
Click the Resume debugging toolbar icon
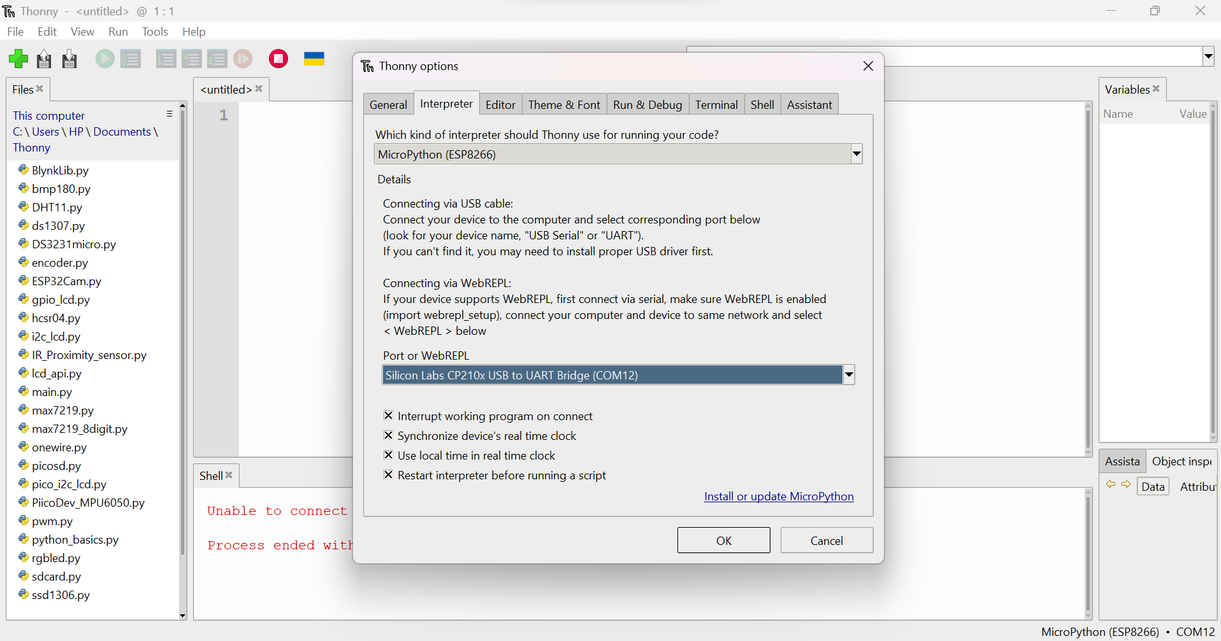(x=243, y=59)
